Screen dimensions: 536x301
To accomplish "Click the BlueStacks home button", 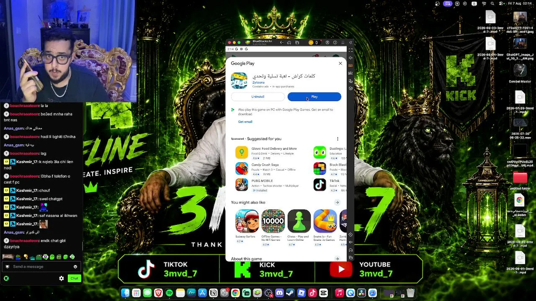I will coord(289,43).
